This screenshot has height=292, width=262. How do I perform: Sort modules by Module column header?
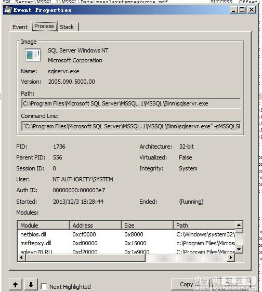tap(44, 225)
